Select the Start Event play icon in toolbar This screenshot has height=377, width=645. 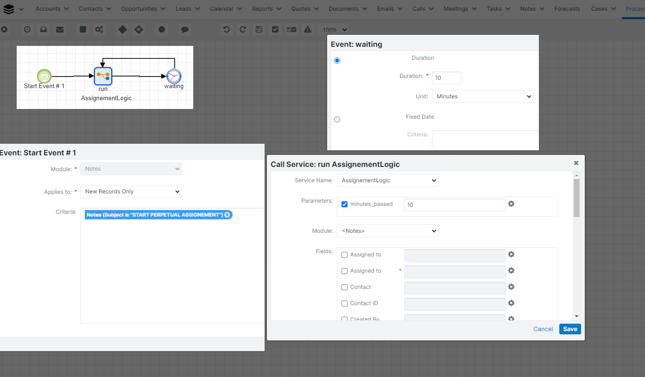4,29
